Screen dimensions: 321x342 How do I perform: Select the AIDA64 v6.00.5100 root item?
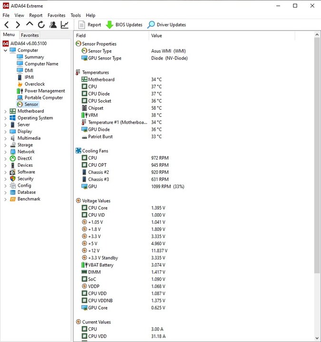pyautogui.click(x=25, y=43)
